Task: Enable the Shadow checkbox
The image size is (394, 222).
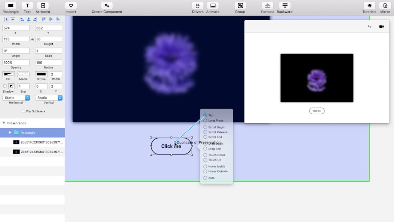Action: point(5,86)
